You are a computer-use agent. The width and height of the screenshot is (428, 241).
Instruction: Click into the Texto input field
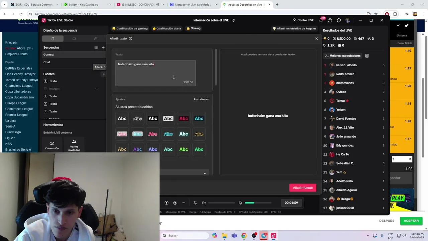155,73
